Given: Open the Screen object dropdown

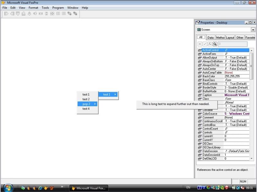Looking at the screenshot, I should click(253, 30).
